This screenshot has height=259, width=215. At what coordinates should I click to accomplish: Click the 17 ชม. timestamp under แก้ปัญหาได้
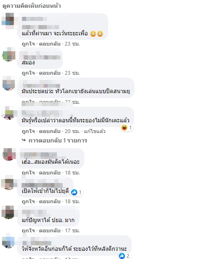(72, 230)
